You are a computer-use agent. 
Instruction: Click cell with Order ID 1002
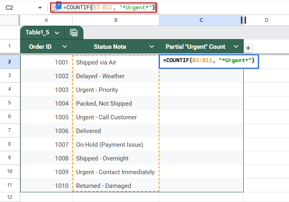[x=46, y=76]
